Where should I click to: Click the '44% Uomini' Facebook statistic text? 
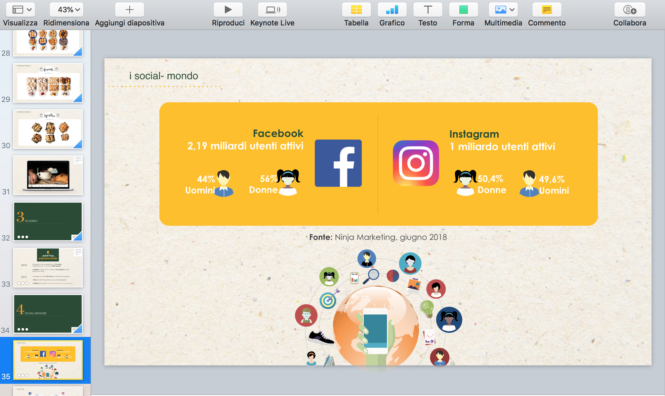[200, 184]
